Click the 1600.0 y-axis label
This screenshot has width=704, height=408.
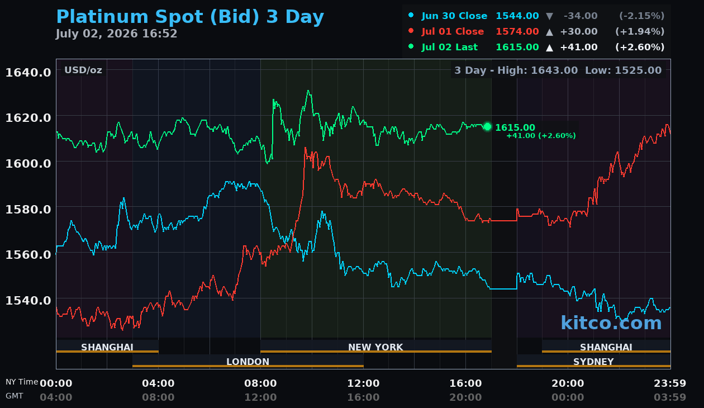[x=28, y=164]
